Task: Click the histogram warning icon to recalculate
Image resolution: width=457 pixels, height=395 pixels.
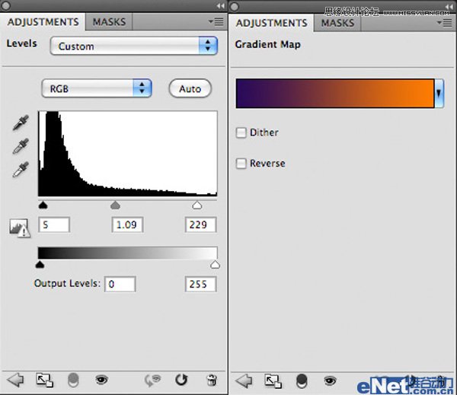Action: (20, 228)
